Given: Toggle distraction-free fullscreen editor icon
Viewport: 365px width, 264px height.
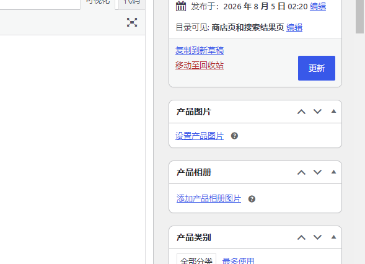Looking at the screenshot, I should 132,22.
